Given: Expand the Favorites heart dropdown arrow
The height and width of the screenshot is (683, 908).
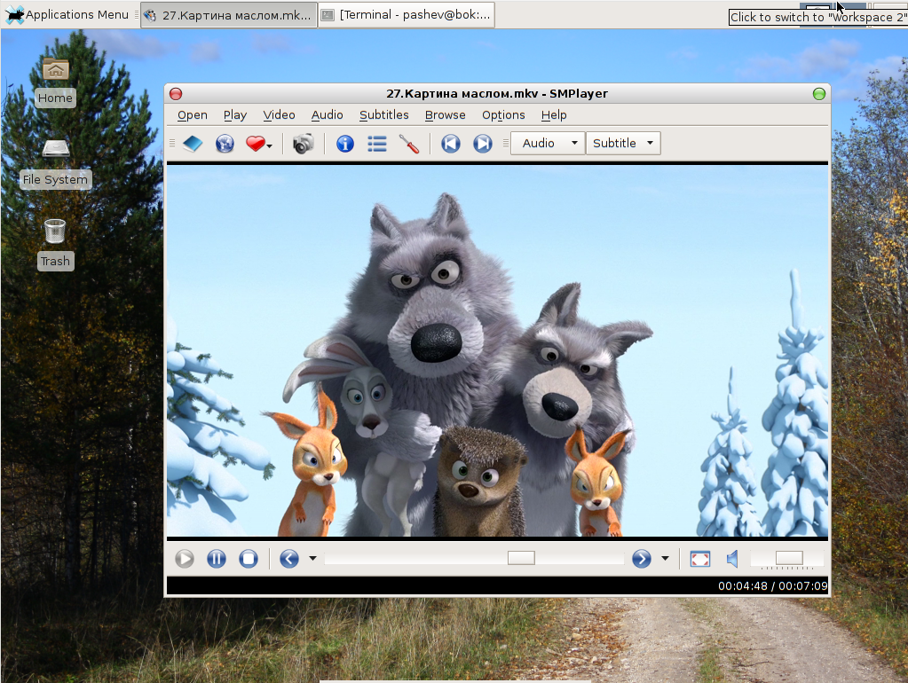Looking at the screenshot, I should 269,145.
